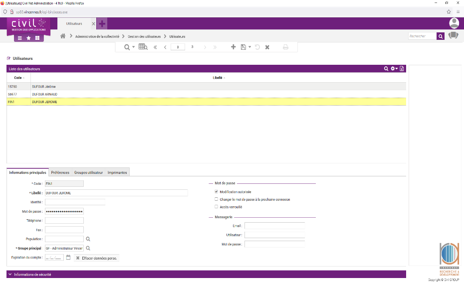Go to the home page icon
This screenshot has width=464, height=282.
(63, 36)
